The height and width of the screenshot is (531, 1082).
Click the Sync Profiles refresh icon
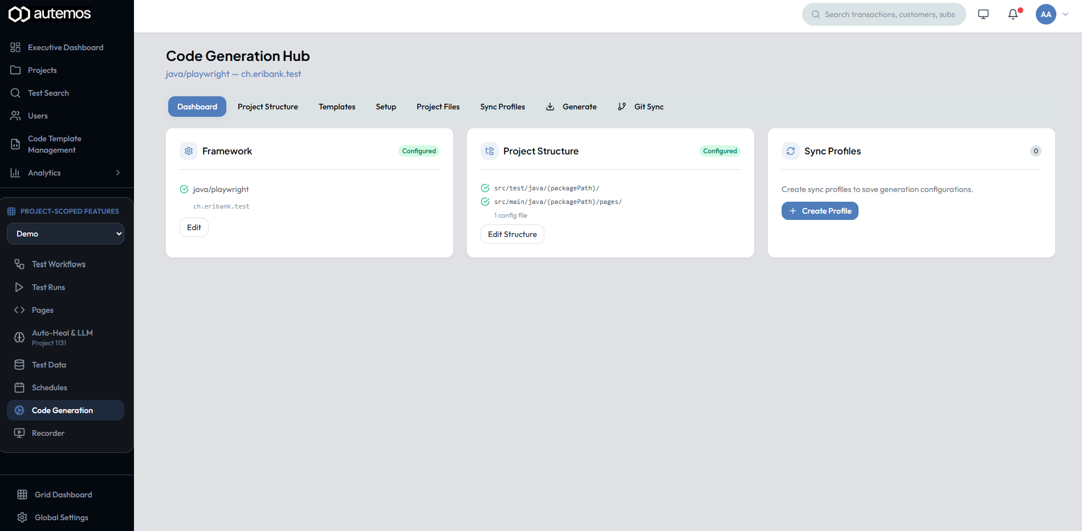pyautogui.click(x=791, y=151)
